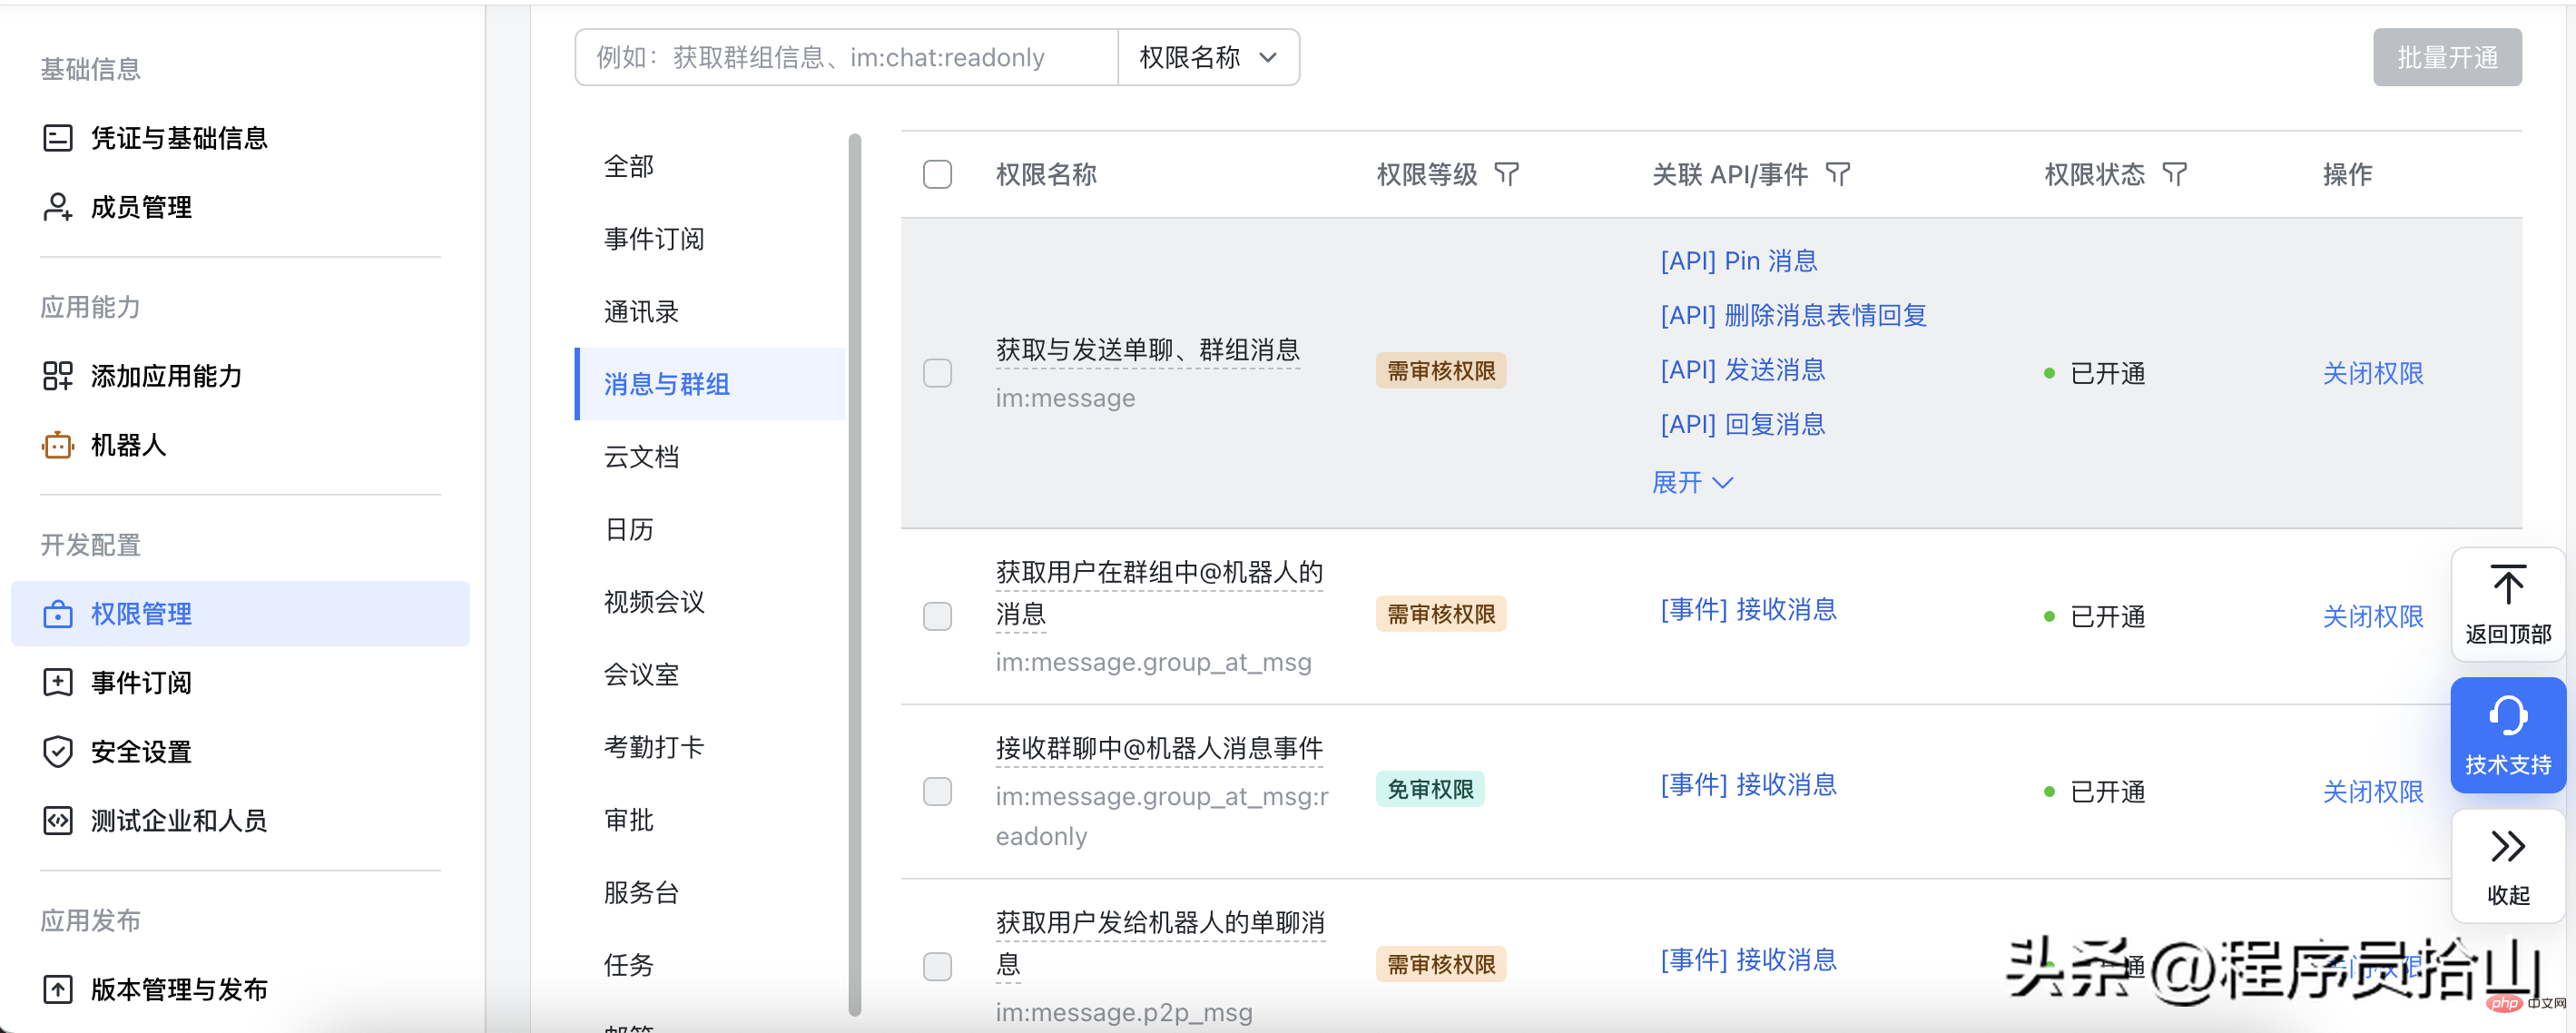The width and height of the screenshot is (2576, 1033).
Task: Collapse panel with the 收起 icon
Action: [x=2508, y=866]
